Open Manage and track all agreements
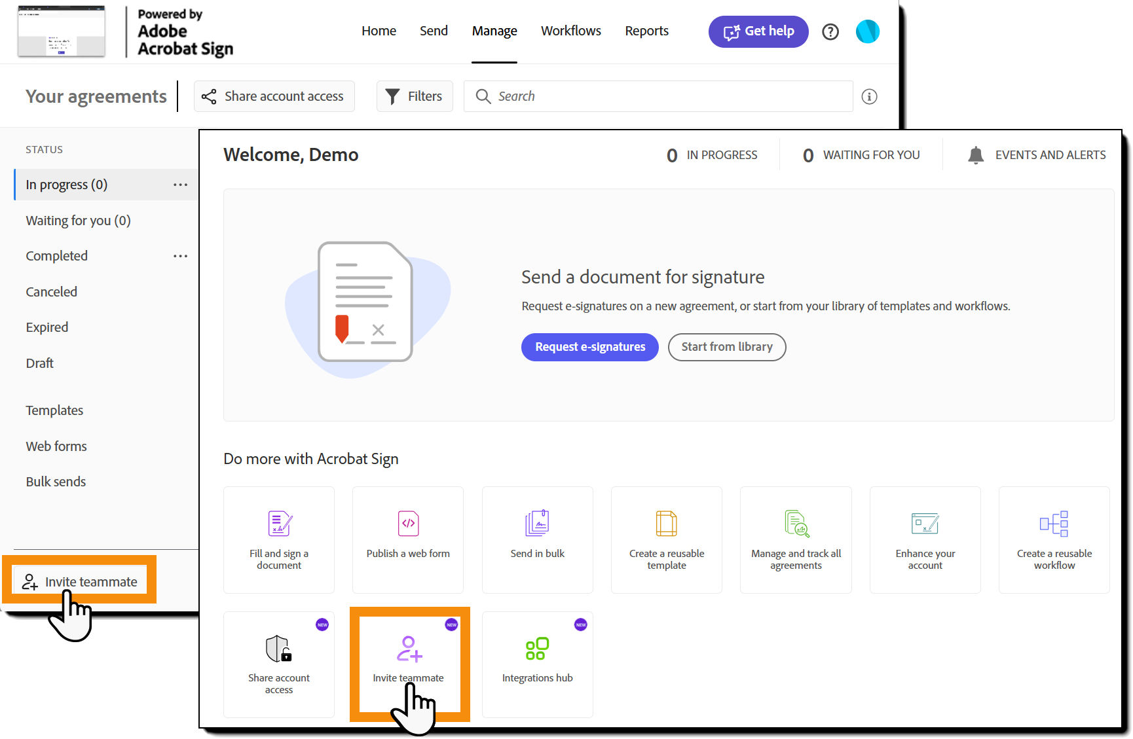This screenshot has width=1133, height=739. click(x=795, y=539)
